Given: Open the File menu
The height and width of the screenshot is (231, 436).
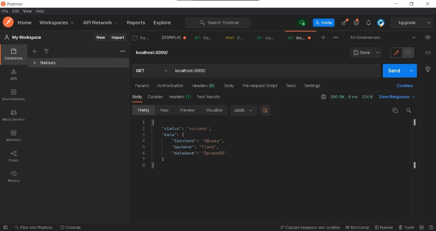Looking at the screenshot, I should (5, 11).
